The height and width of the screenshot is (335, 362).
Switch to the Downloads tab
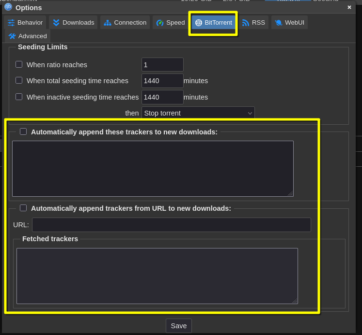73,23
